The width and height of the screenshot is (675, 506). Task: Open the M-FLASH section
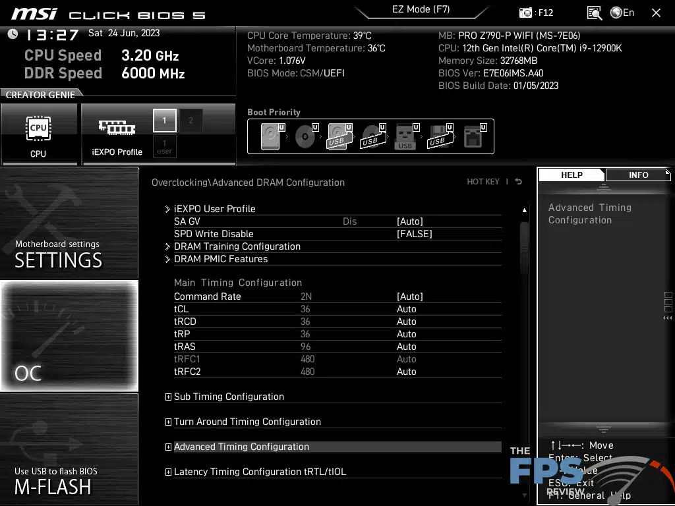(x=69, y=449)
